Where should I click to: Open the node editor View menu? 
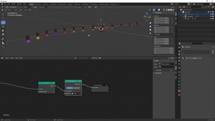7,58
